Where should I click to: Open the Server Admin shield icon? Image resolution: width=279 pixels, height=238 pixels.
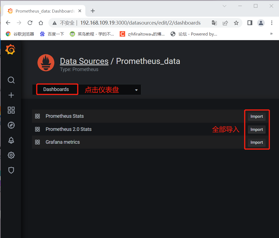[11, 170]
